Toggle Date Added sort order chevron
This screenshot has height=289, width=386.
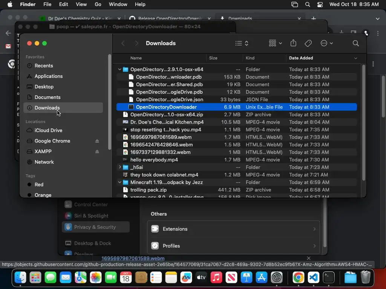355,58
